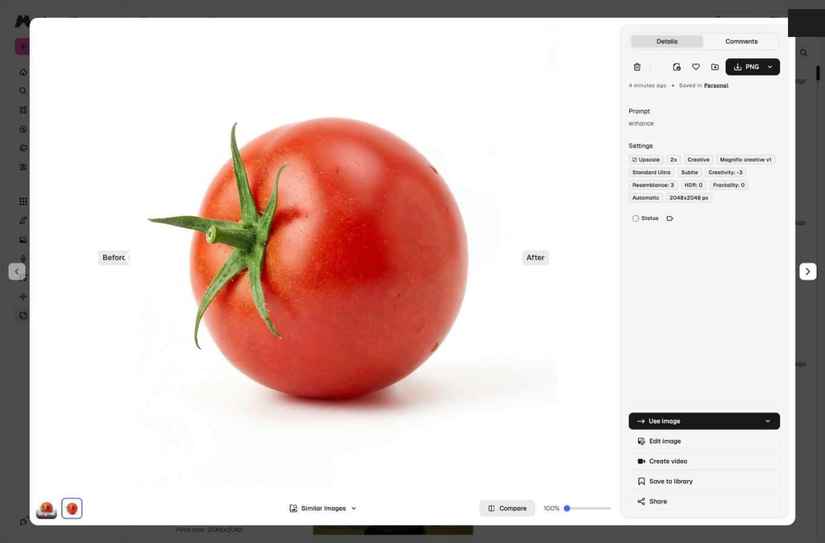
Task: Click the Creative settings tag
Action: point(698,160)
